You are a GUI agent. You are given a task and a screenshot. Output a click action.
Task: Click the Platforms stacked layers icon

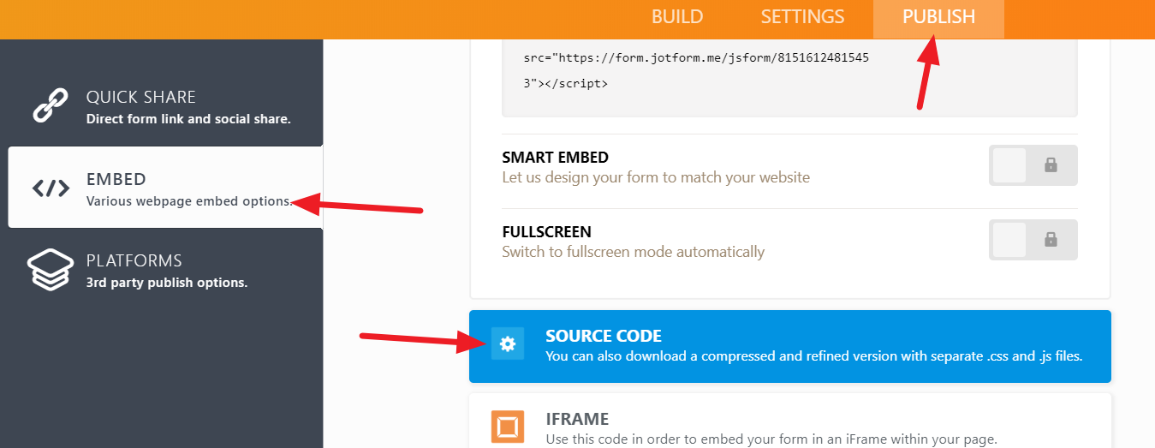(x=51, y=269)
